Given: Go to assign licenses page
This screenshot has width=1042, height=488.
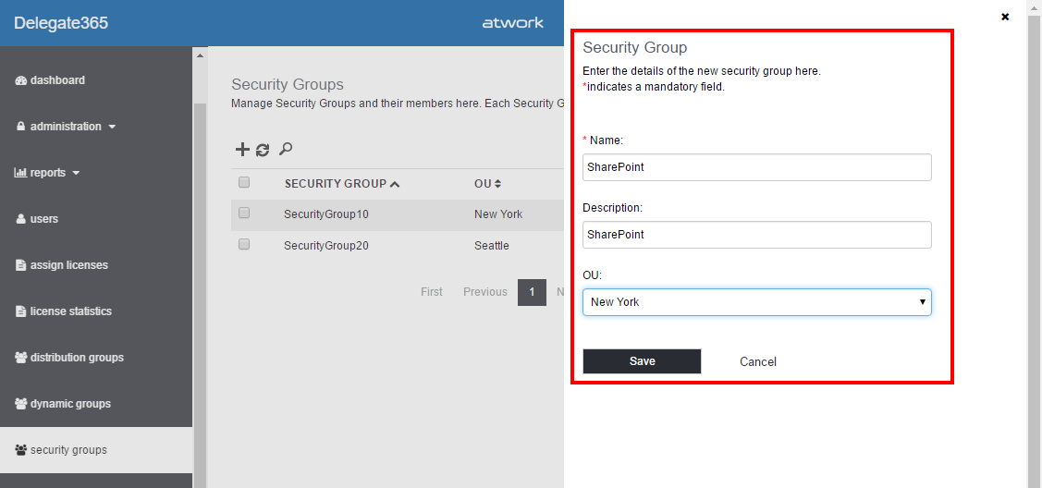Looking at the screenshot, I should 68,265.
